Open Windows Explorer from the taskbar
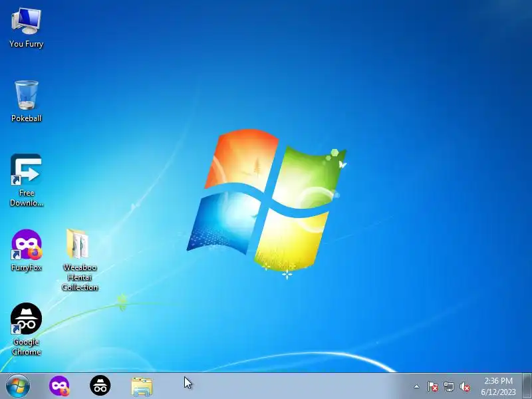The image size is (532, 399). [x=142, y=386]
